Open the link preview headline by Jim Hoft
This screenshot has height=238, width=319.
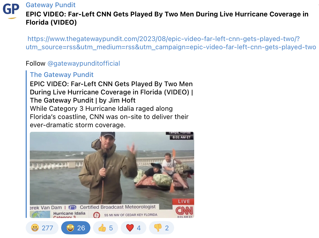pos(111,92)
